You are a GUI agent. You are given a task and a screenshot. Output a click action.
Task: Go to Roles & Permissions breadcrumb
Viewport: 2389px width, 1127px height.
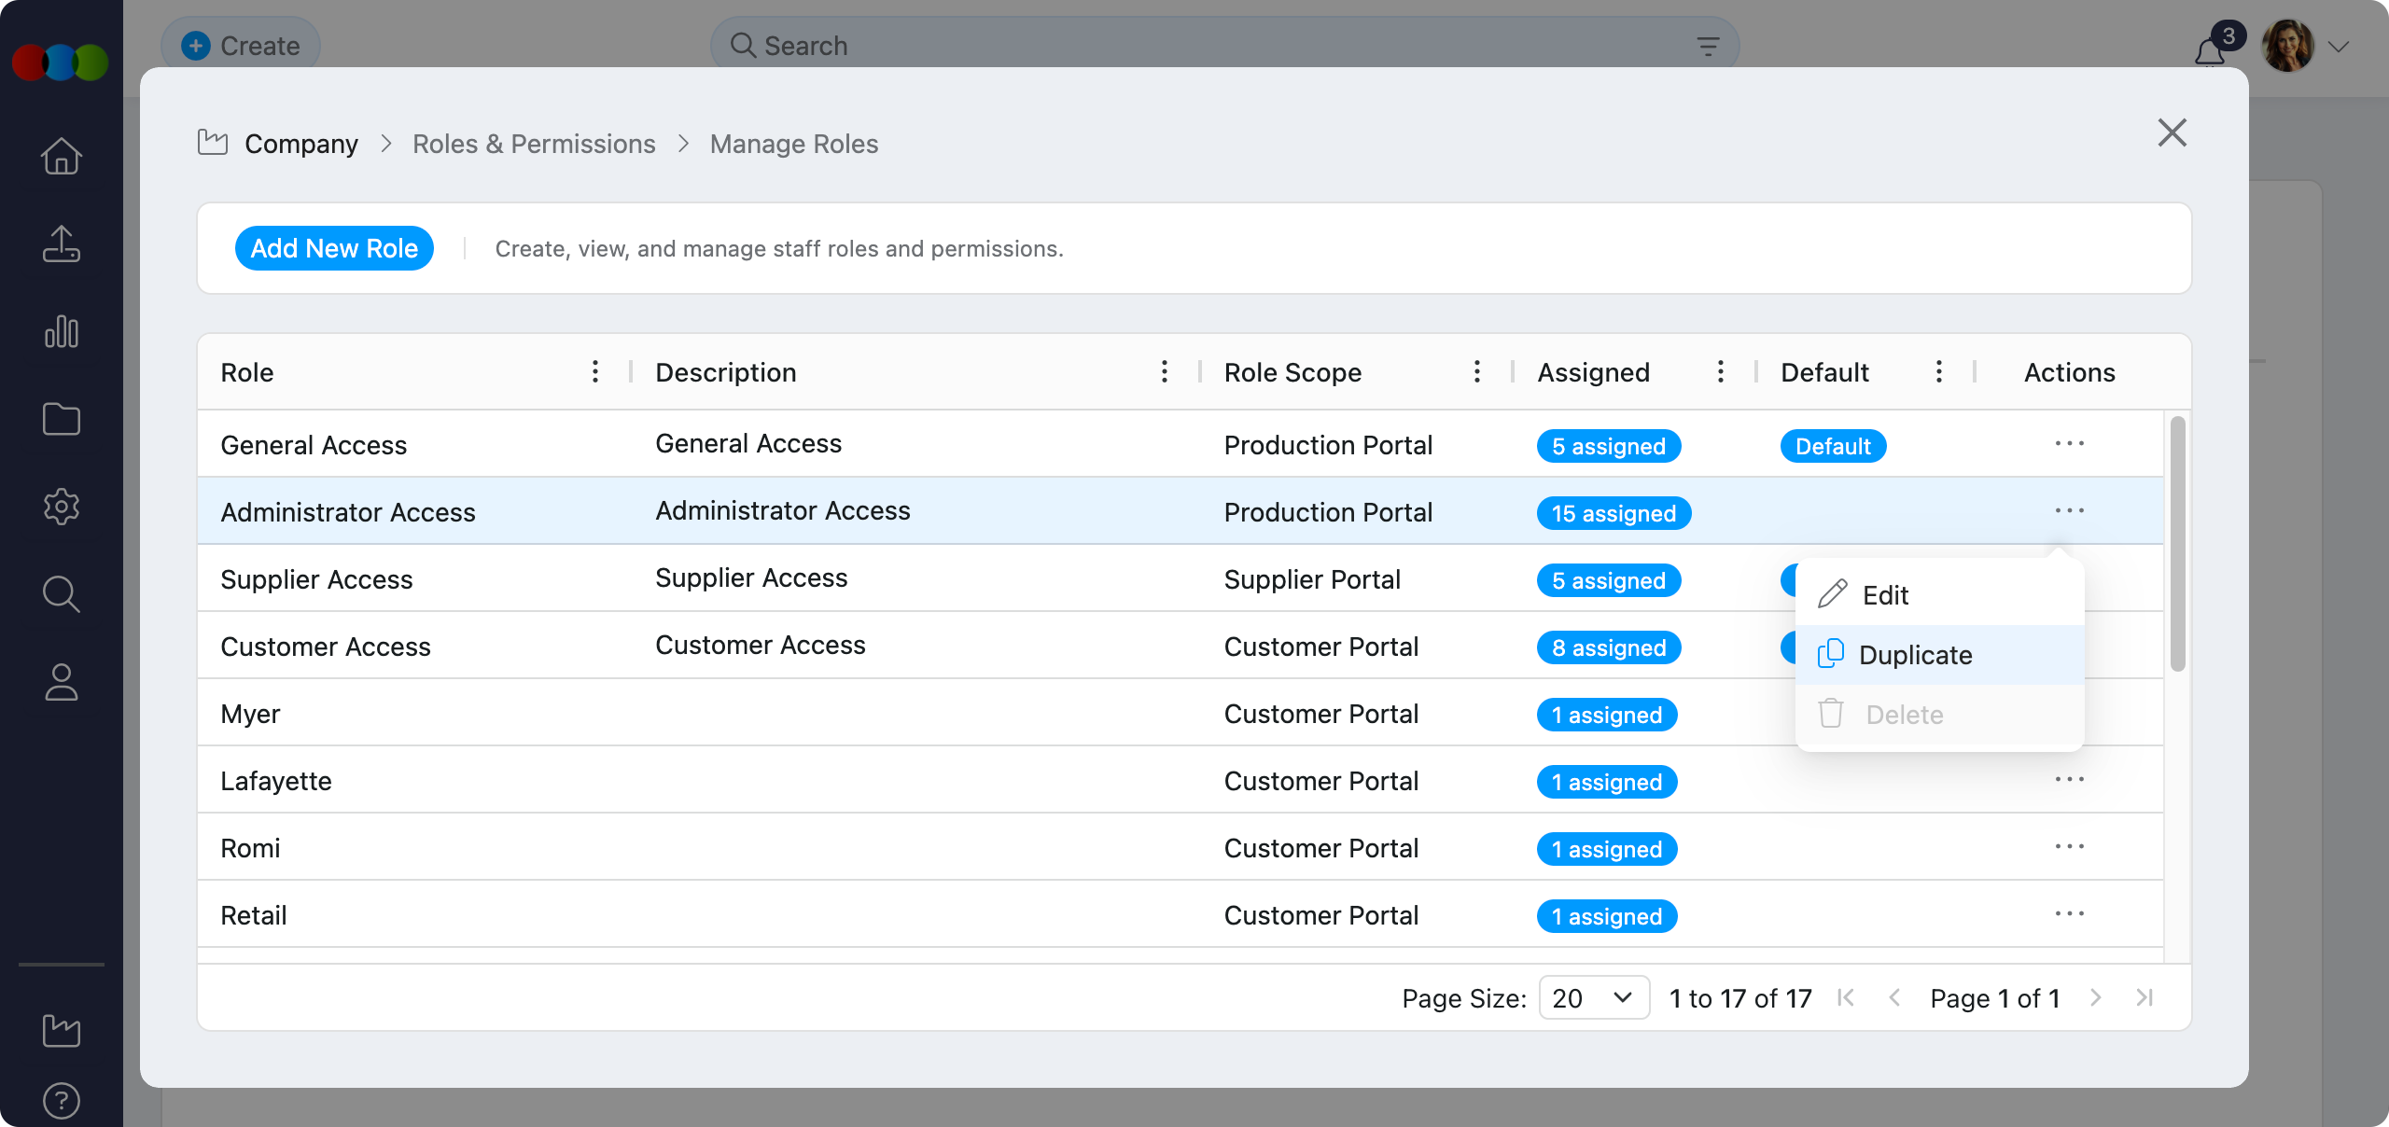pos(534,144)
